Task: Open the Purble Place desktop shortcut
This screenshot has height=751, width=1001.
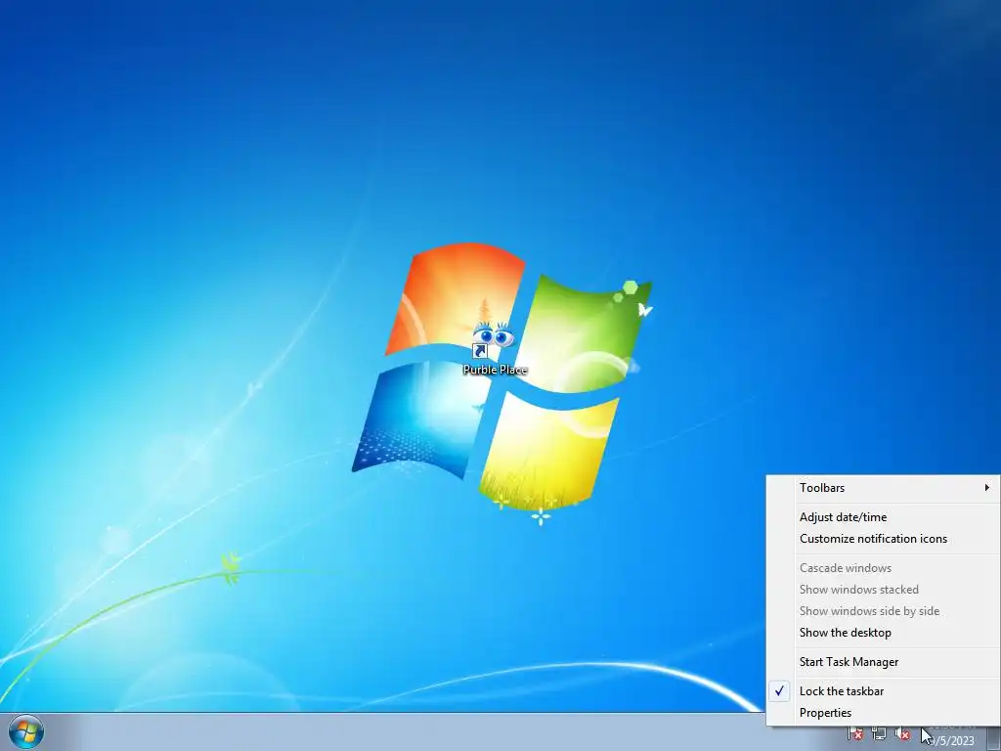Action: (495, 347)
